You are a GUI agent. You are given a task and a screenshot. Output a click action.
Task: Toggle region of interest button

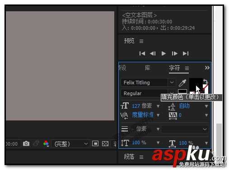pos(95,143)
